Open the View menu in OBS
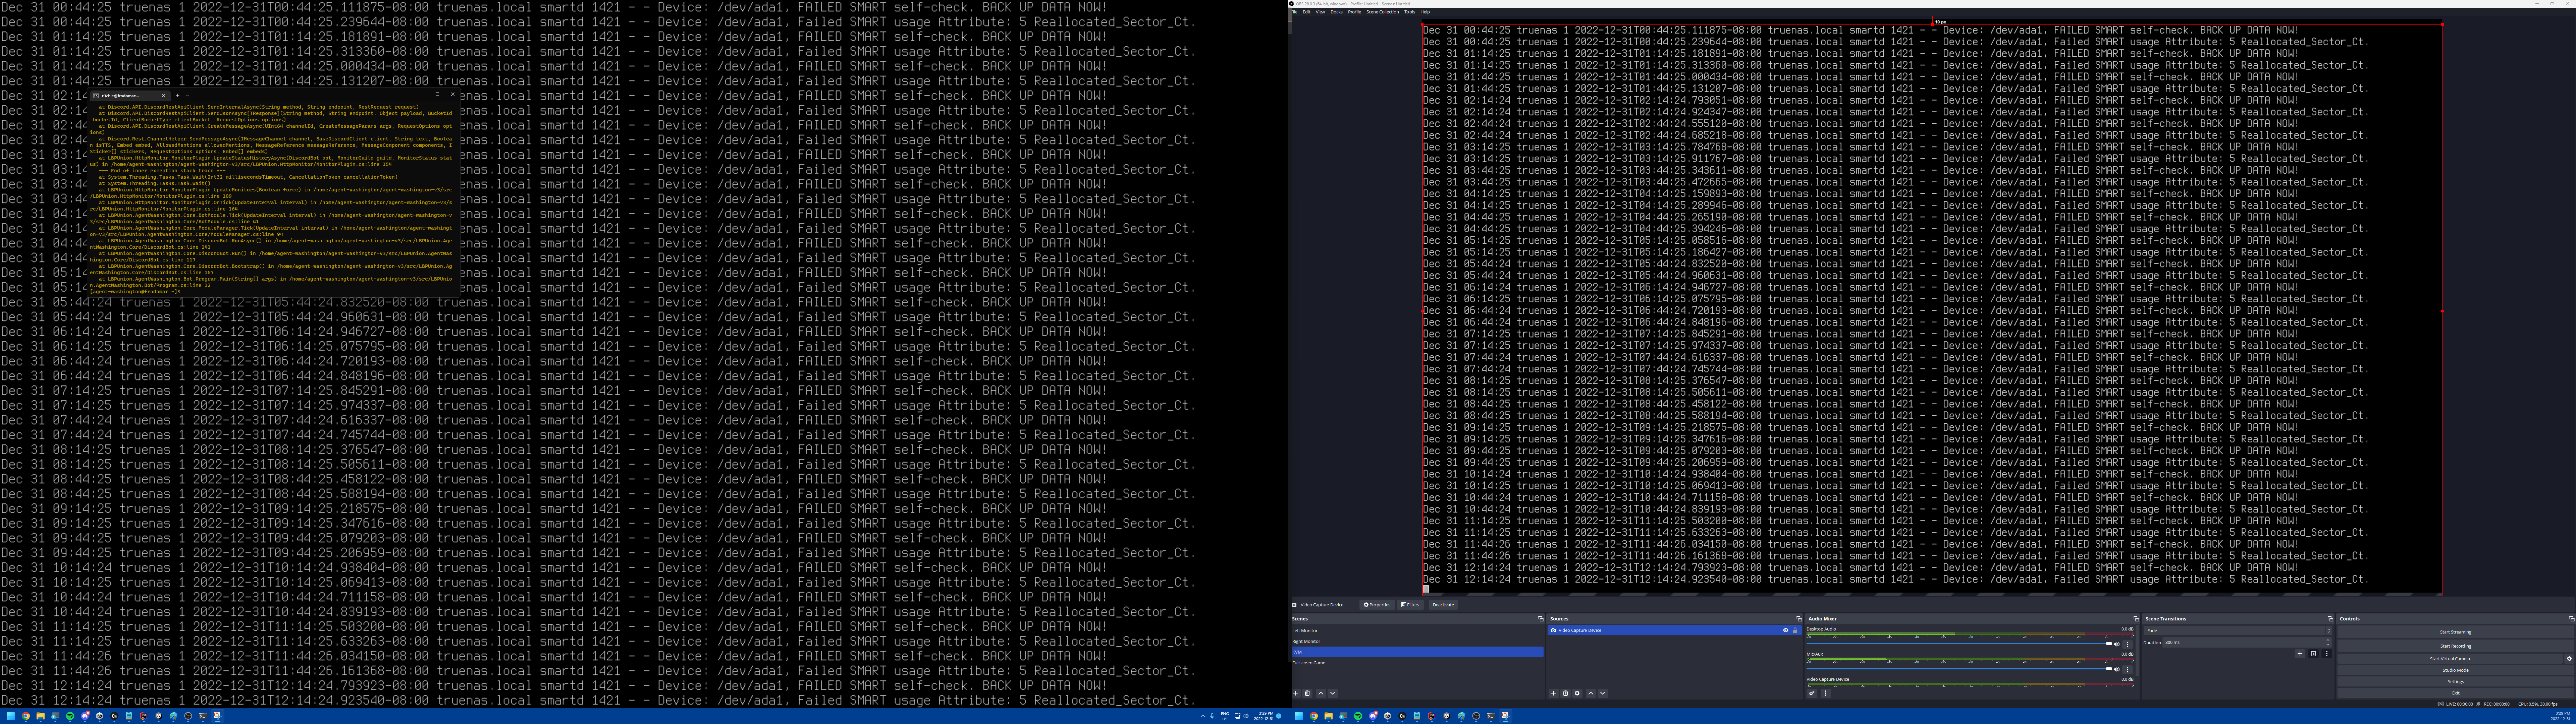The image size is (2576, 724). [x=1320, y=12]
